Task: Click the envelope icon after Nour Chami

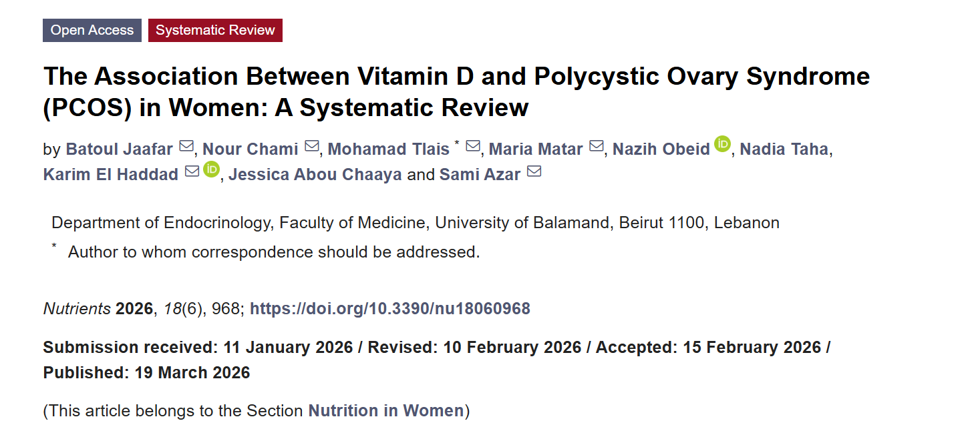Action: pyautogui.click(x=311, y=147)
